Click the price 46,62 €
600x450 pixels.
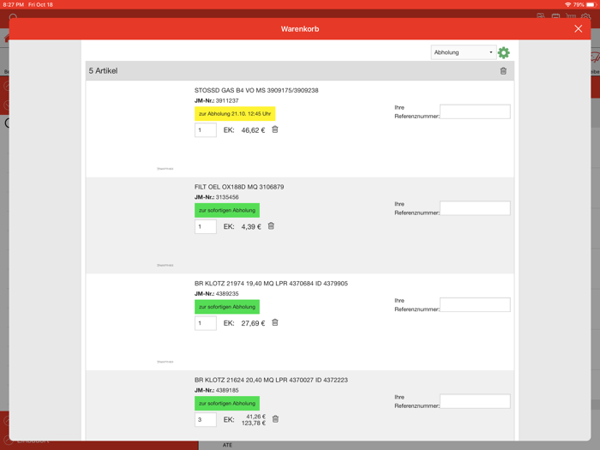[253, 130]
